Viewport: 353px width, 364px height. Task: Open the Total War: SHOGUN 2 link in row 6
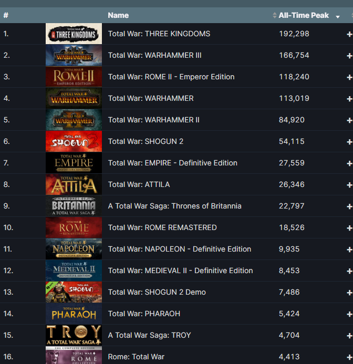tap(146, 141)
